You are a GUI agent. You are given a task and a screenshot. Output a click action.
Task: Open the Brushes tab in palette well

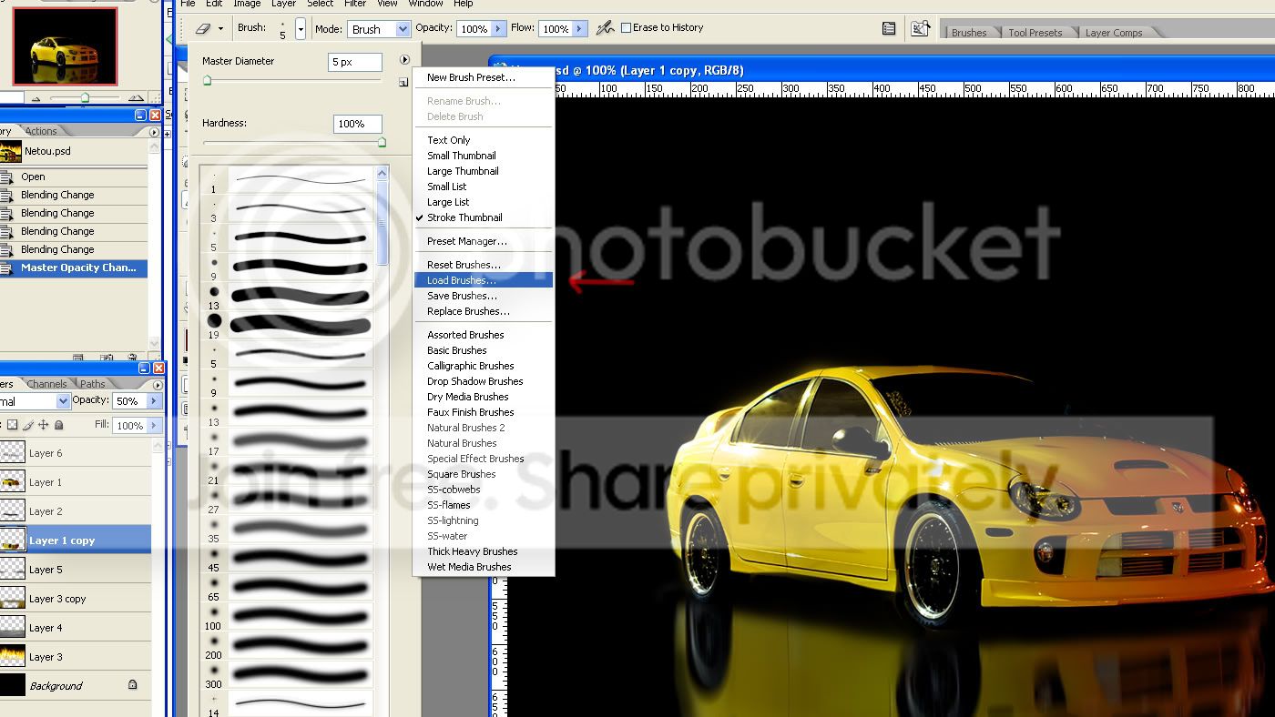click(969, 32)
